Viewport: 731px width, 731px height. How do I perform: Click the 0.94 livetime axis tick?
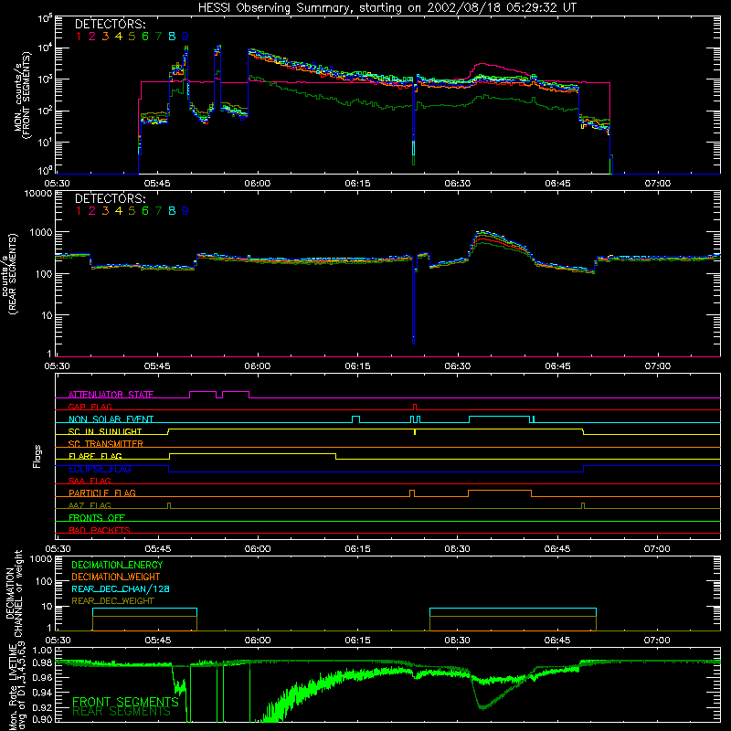tap(43, 692)
